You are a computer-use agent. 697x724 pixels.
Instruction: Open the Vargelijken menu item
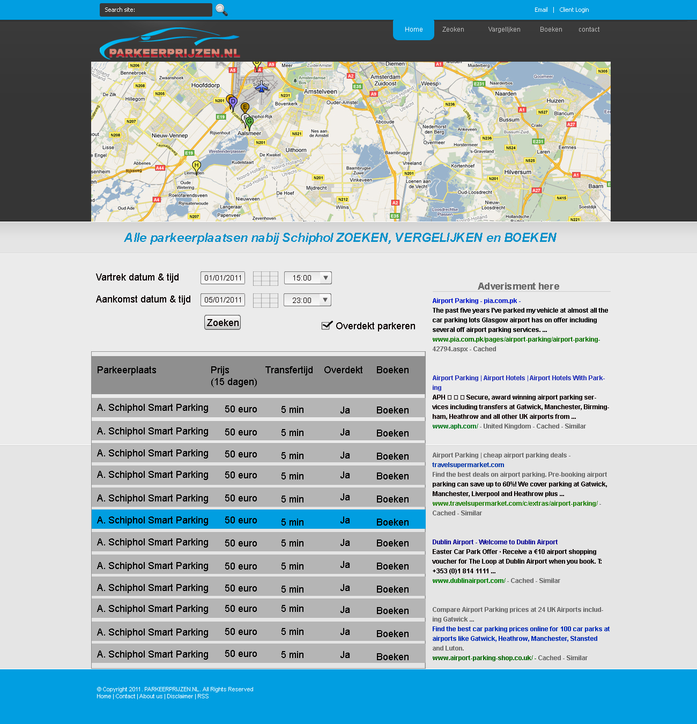[504, 29]
